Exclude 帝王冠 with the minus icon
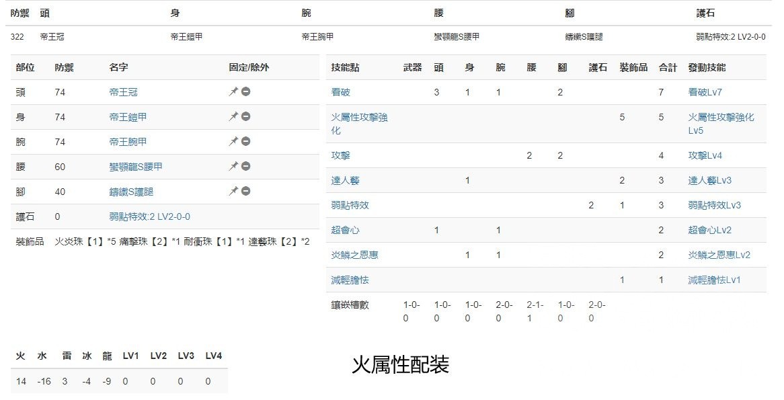Screen dimensions: 784x400 tap(245, 91)
